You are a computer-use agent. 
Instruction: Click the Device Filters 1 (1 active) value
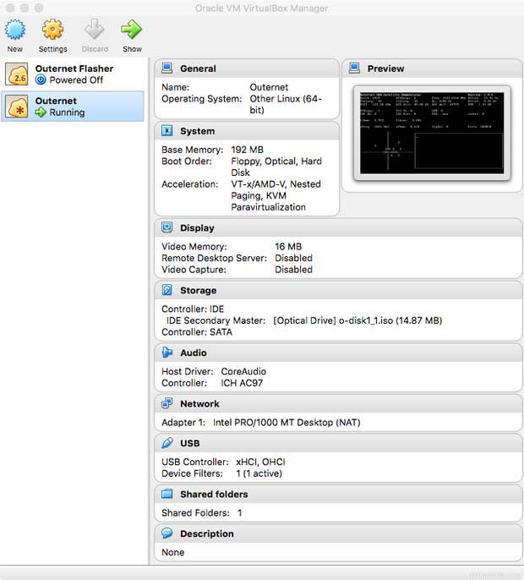[x=259, y=473]
